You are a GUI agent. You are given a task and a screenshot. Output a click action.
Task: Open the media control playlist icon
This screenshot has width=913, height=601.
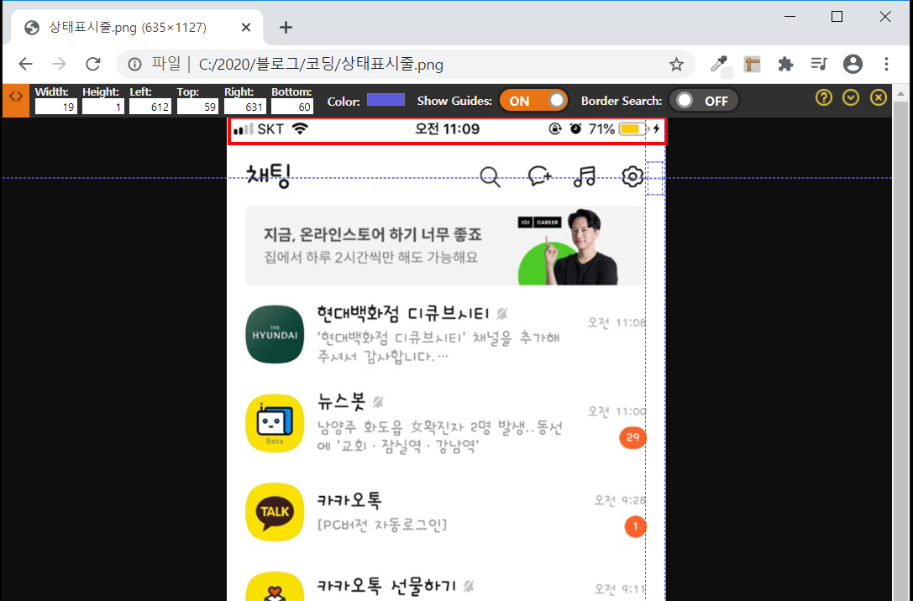(x=819, y=64)
